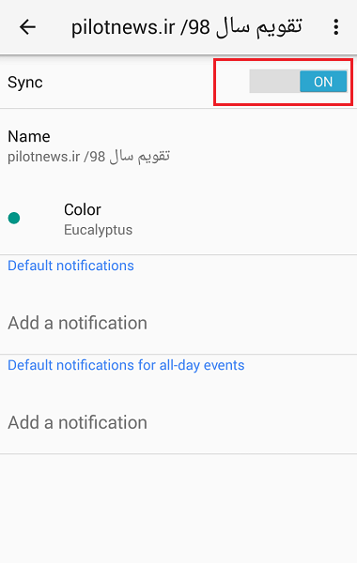Click the word Color in color row
The width and height of the screenshot is (357, 563).
83,209
